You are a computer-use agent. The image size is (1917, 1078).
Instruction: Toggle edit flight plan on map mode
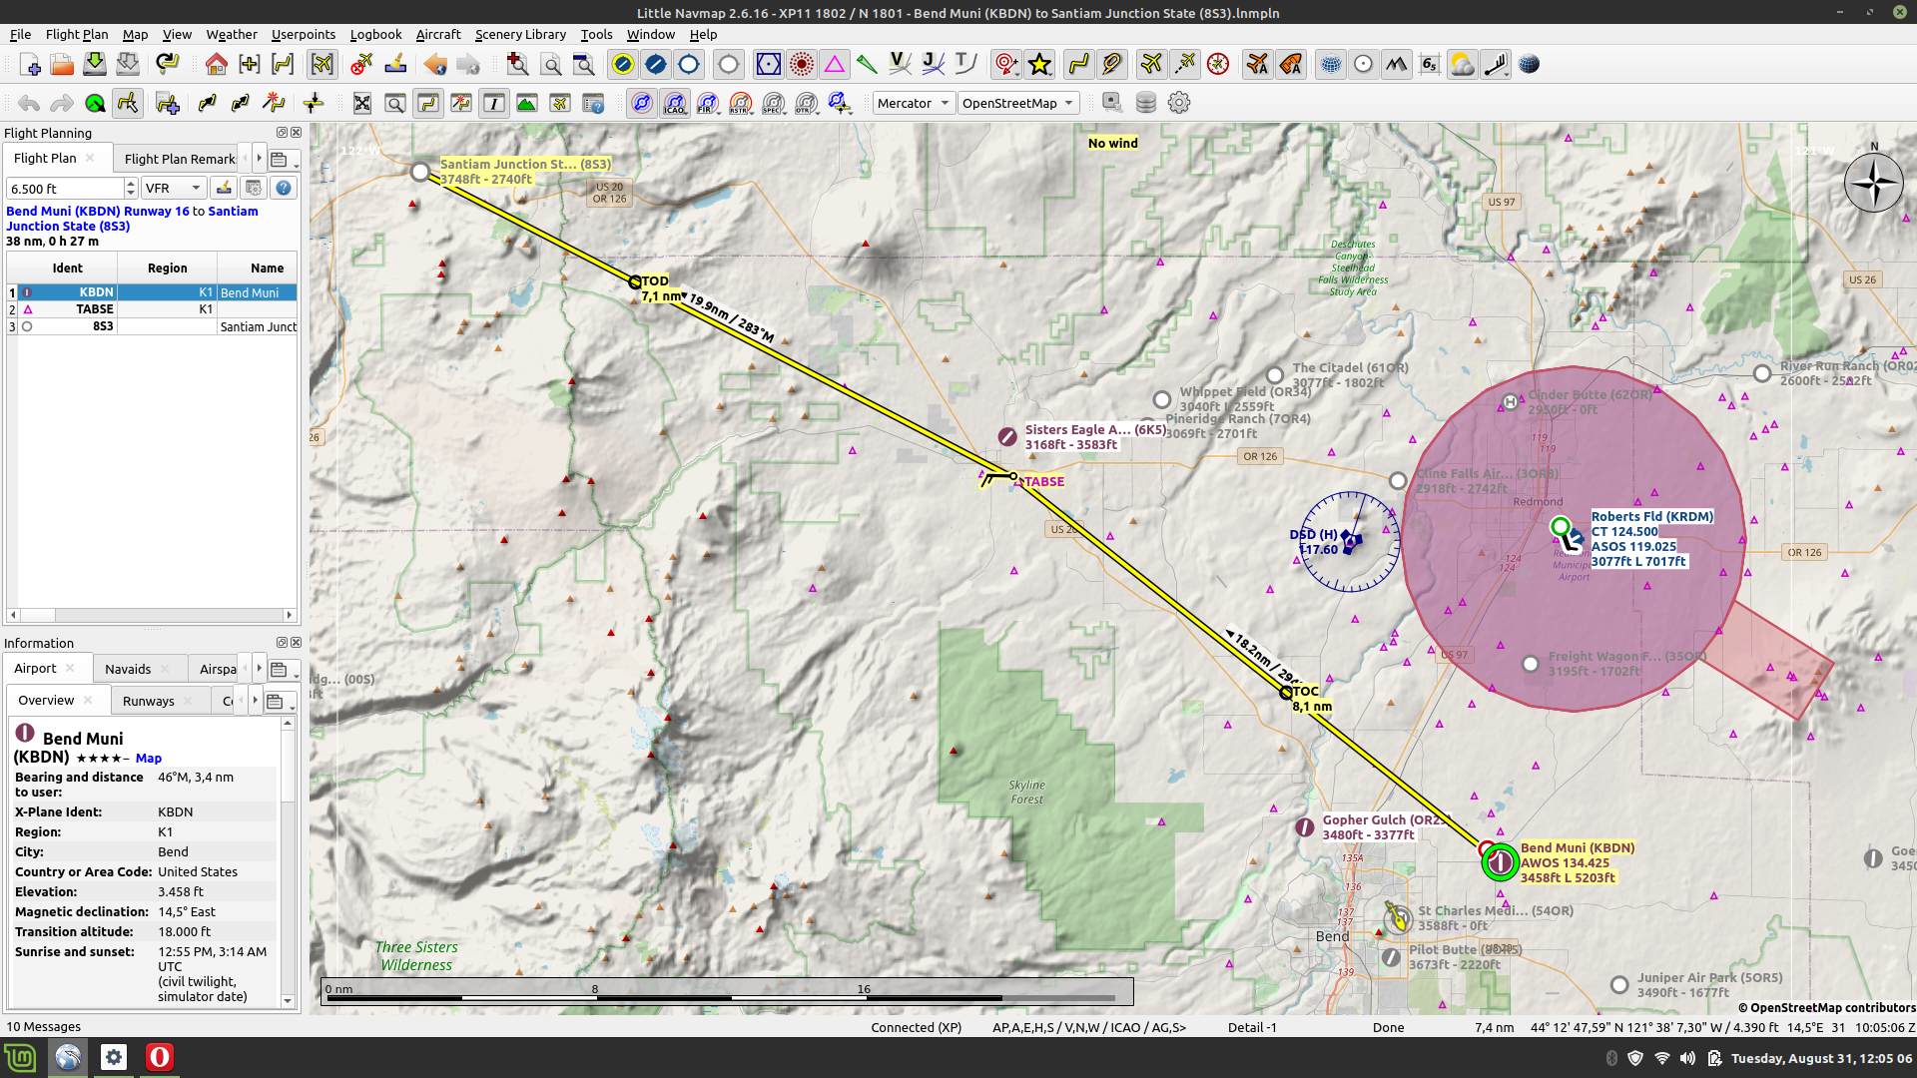point(127,103)
